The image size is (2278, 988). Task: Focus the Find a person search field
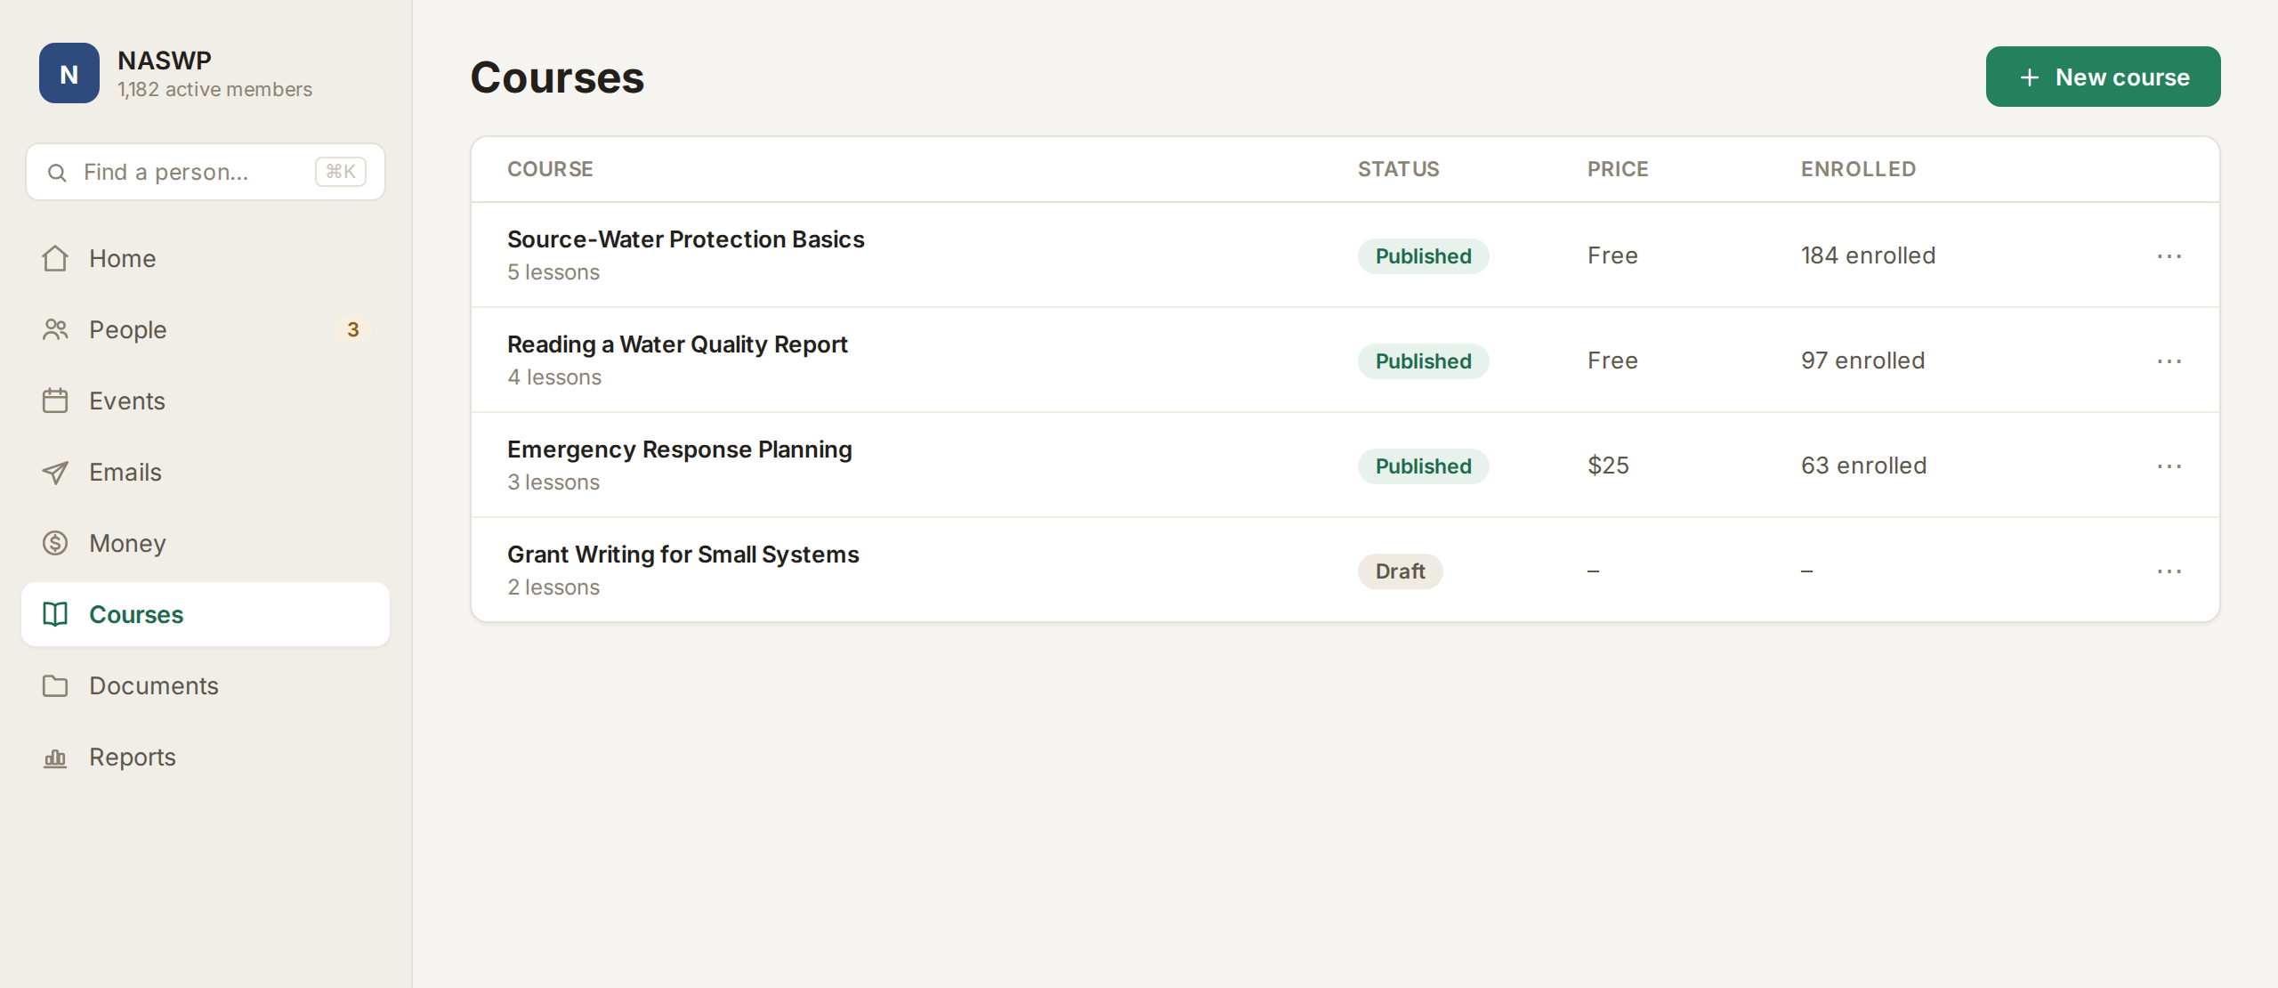click(206, 172)
